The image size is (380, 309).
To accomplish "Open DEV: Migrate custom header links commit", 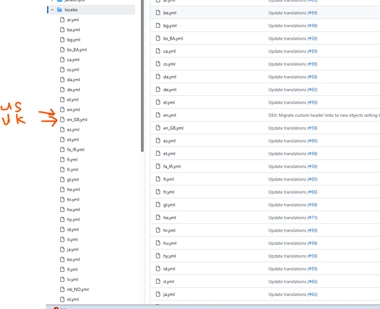I will (324, 115).
